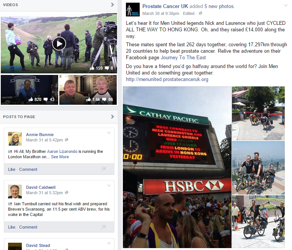292x250 pixels.
Task: Open the Cathay Pacific sign photo
Action: [x=177, y=167]
